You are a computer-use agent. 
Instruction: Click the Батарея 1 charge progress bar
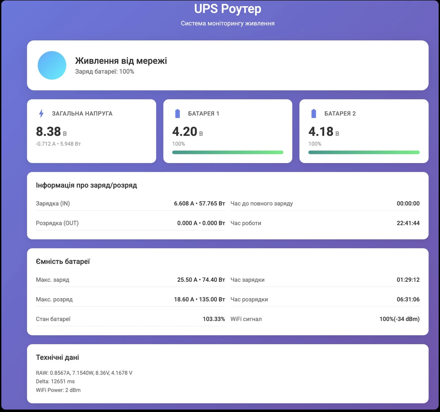pyautogui.click(x=228, y=152)
